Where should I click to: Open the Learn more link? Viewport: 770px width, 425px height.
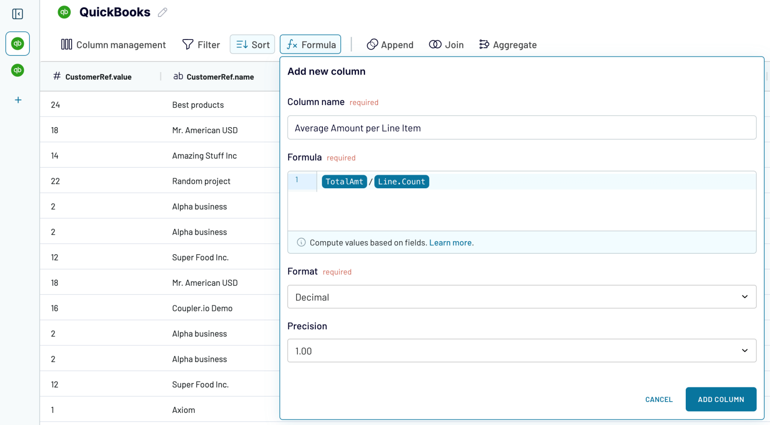450,242
